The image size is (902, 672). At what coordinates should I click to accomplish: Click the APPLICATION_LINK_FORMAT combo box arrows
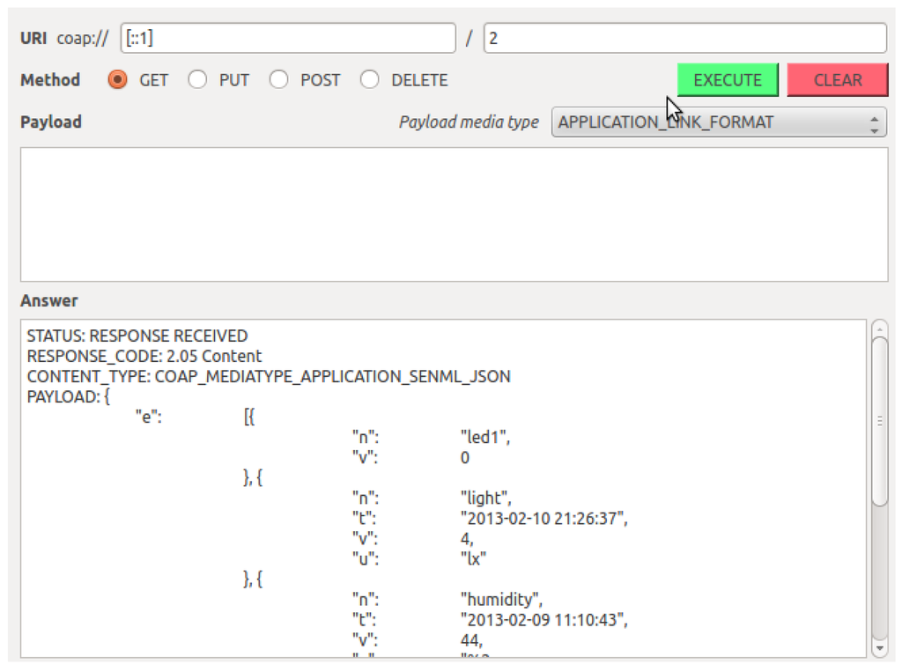pos(874,122)
